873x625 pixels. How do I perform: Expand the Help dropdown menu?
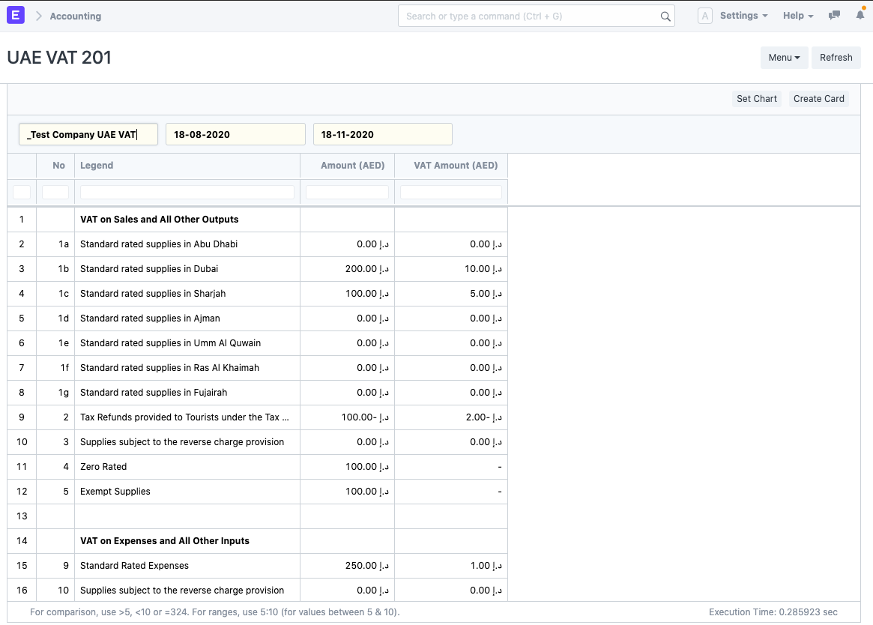tap(798, 16)
